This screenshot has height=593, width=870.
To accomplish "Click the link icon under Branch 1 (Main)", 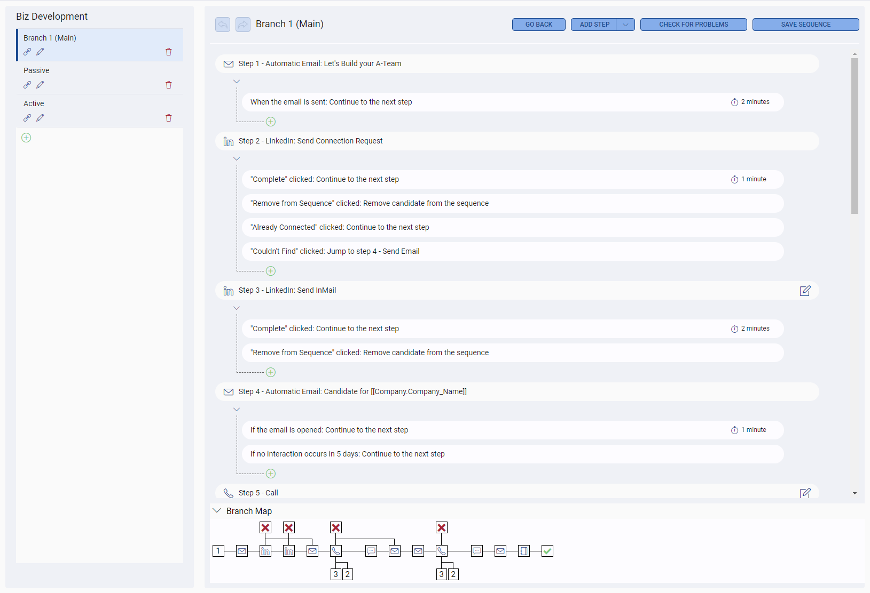I will tap(27, 52).
